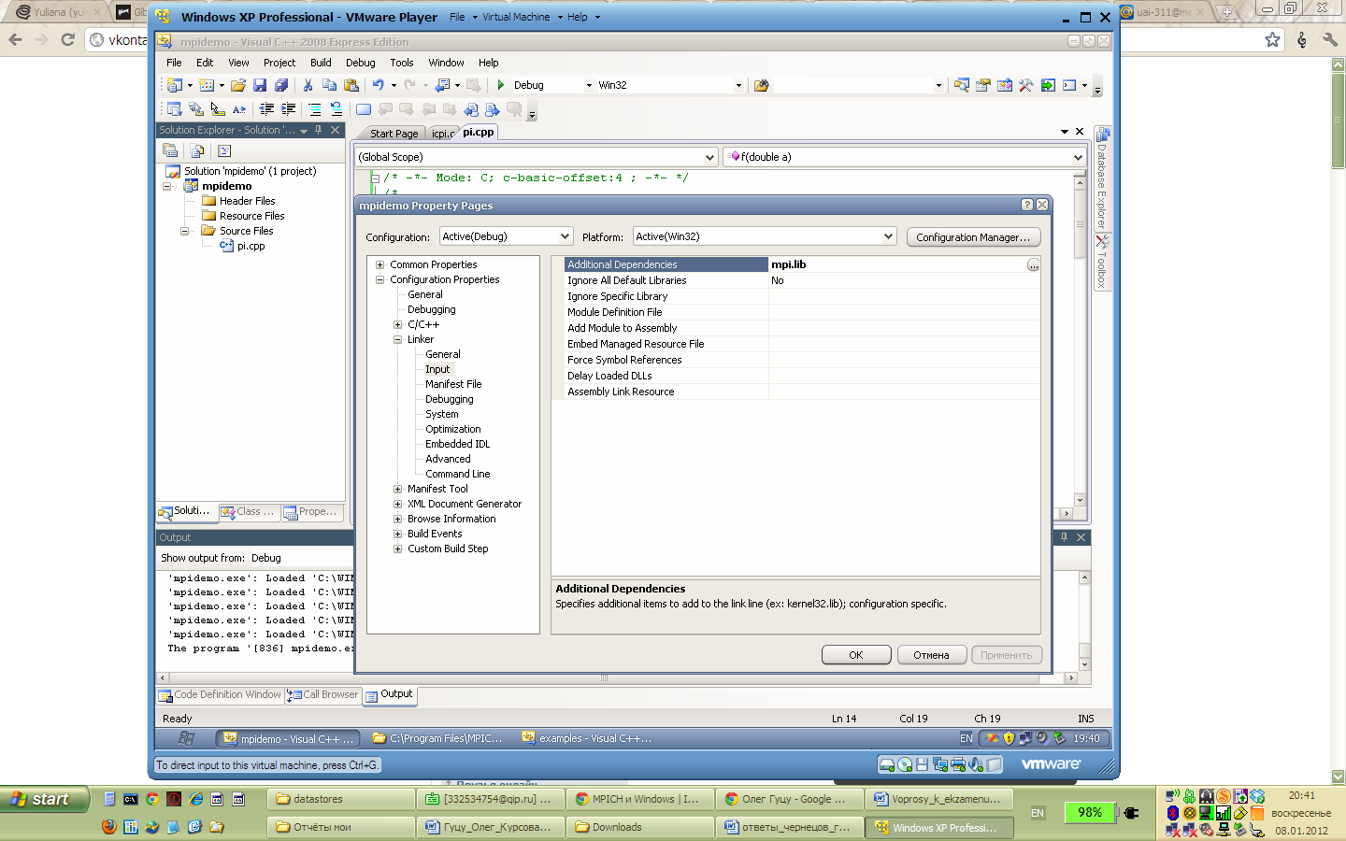Select Command Line under Linker
The width and height of the screenshot is (1346, 841).
[x=457, y=474]
